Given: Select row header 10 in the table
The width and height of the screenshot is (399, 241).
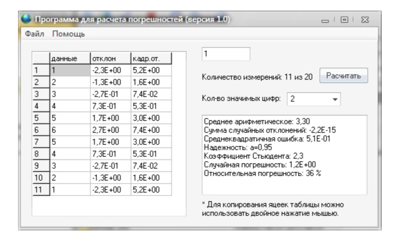Looking at the screenshot, I should point(41,177).
